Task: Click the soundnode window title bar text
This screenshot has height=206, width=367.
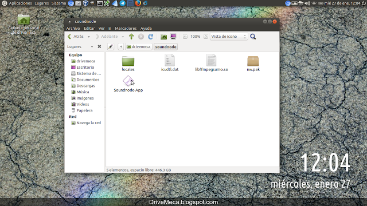Action: 85,22
